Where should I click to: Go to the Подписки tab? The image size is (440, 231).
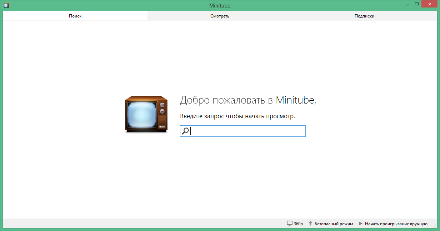(364, 16)
